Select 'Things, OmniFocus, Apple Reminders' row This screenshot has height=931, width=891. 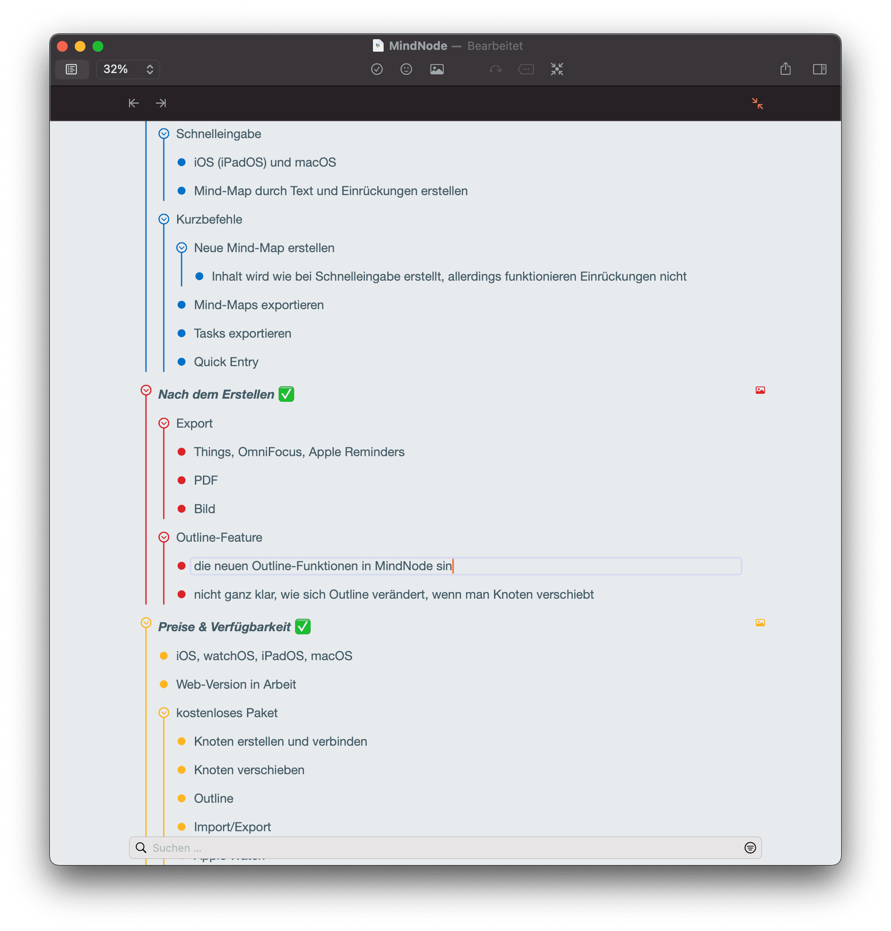pos(299,452)
